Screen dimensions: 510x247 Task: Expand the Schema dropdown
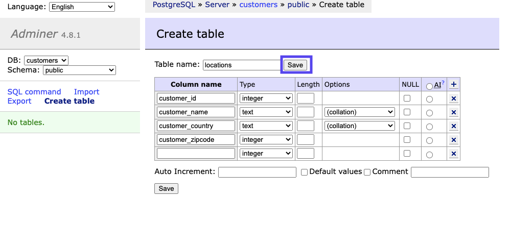coord(79,70)
